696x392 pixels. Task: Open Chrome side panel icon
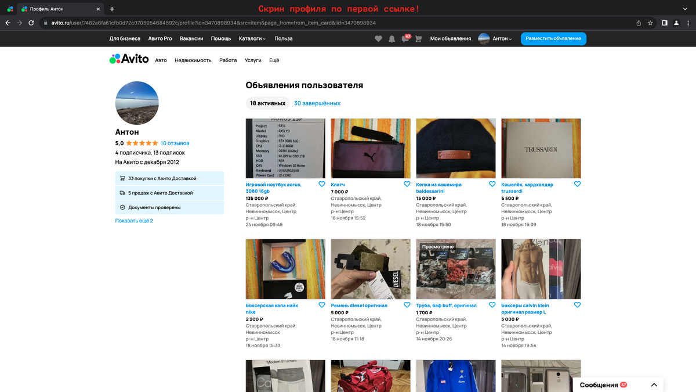coord(665,23)
